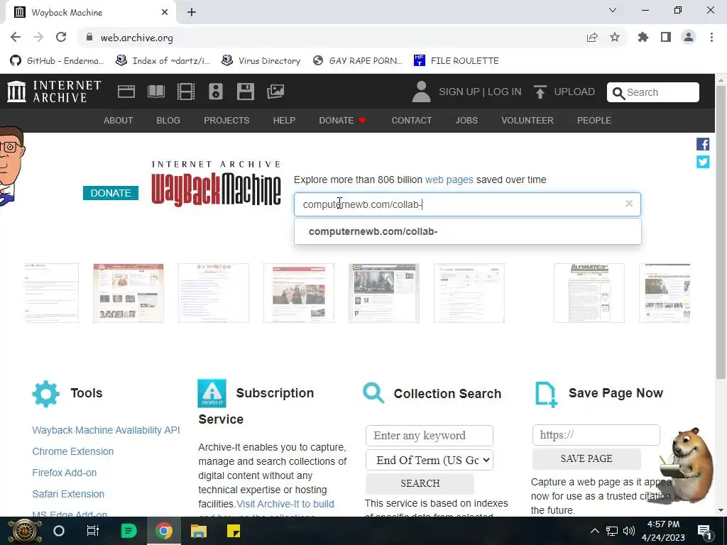Open the PEOPLE menu item
The height and width of the screenshot is (545, 727).
tap(594, 121)
